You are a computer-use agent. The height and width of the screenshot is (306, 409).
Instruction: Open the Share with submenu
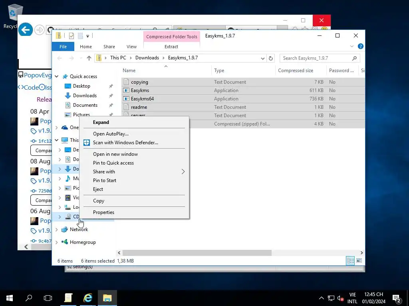tap(134, 172)
